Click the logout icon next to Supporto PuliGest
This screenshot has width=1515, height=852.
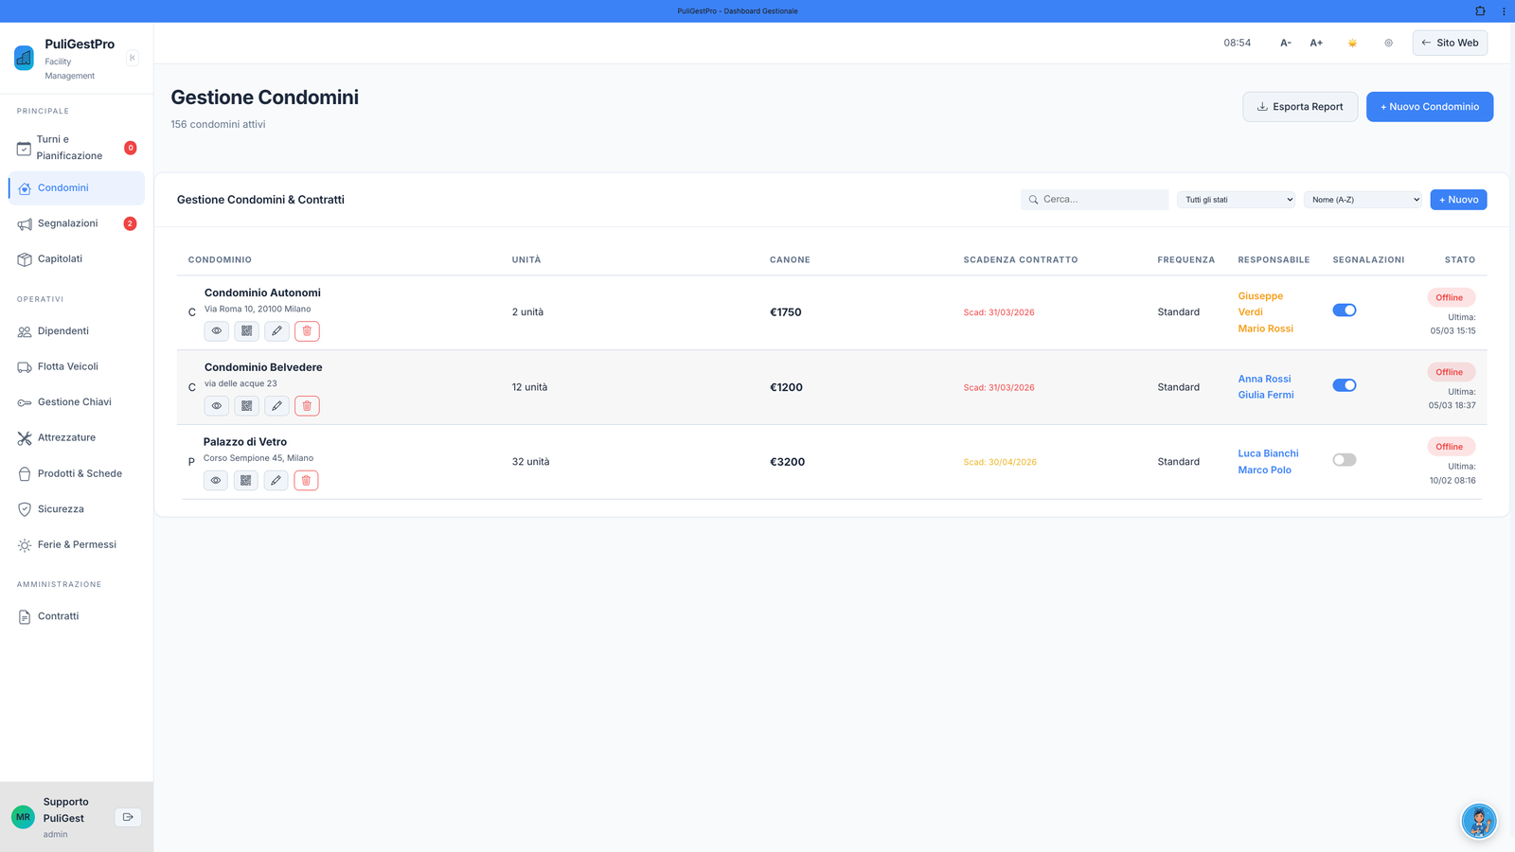128,817
